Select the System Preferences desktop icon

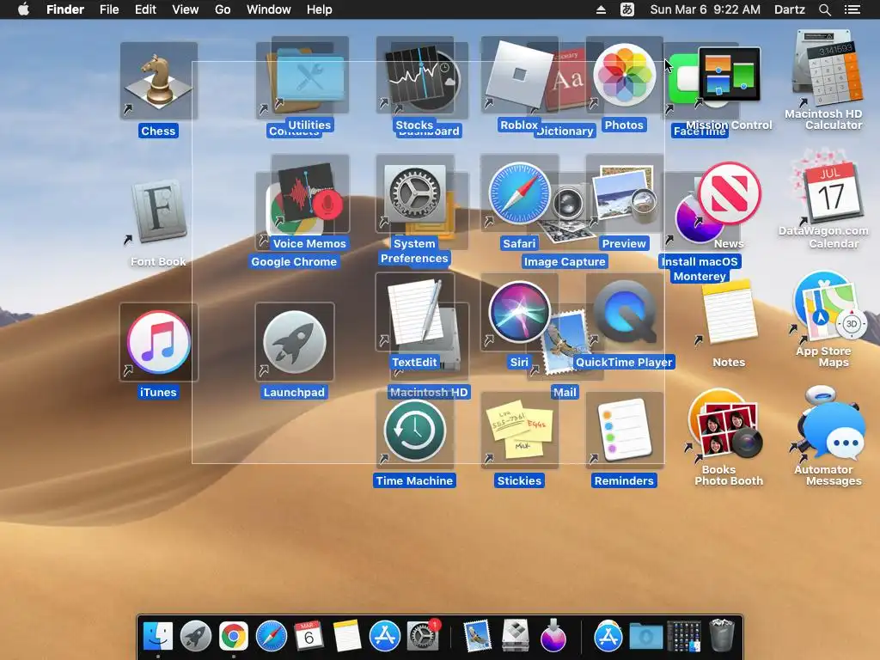414,195
